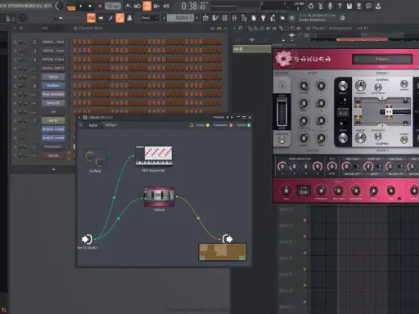This screenshot has width=419, height=314.
Task: Open the piano roll view icon
Action: [215, 18]
